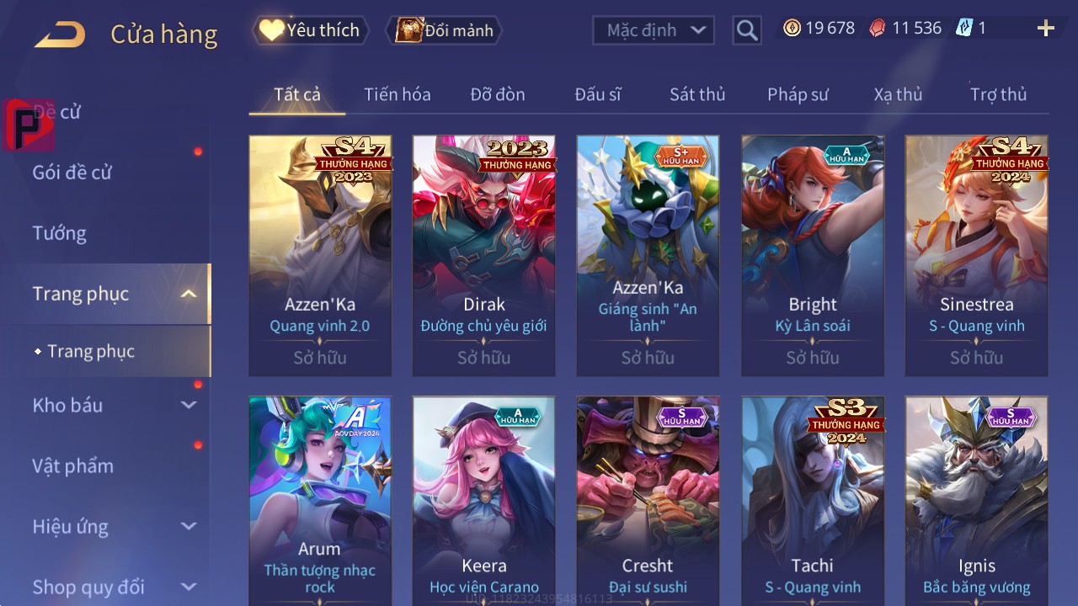
Task: Select Tiến hóa category tab
Action: [x=398, y=94]
